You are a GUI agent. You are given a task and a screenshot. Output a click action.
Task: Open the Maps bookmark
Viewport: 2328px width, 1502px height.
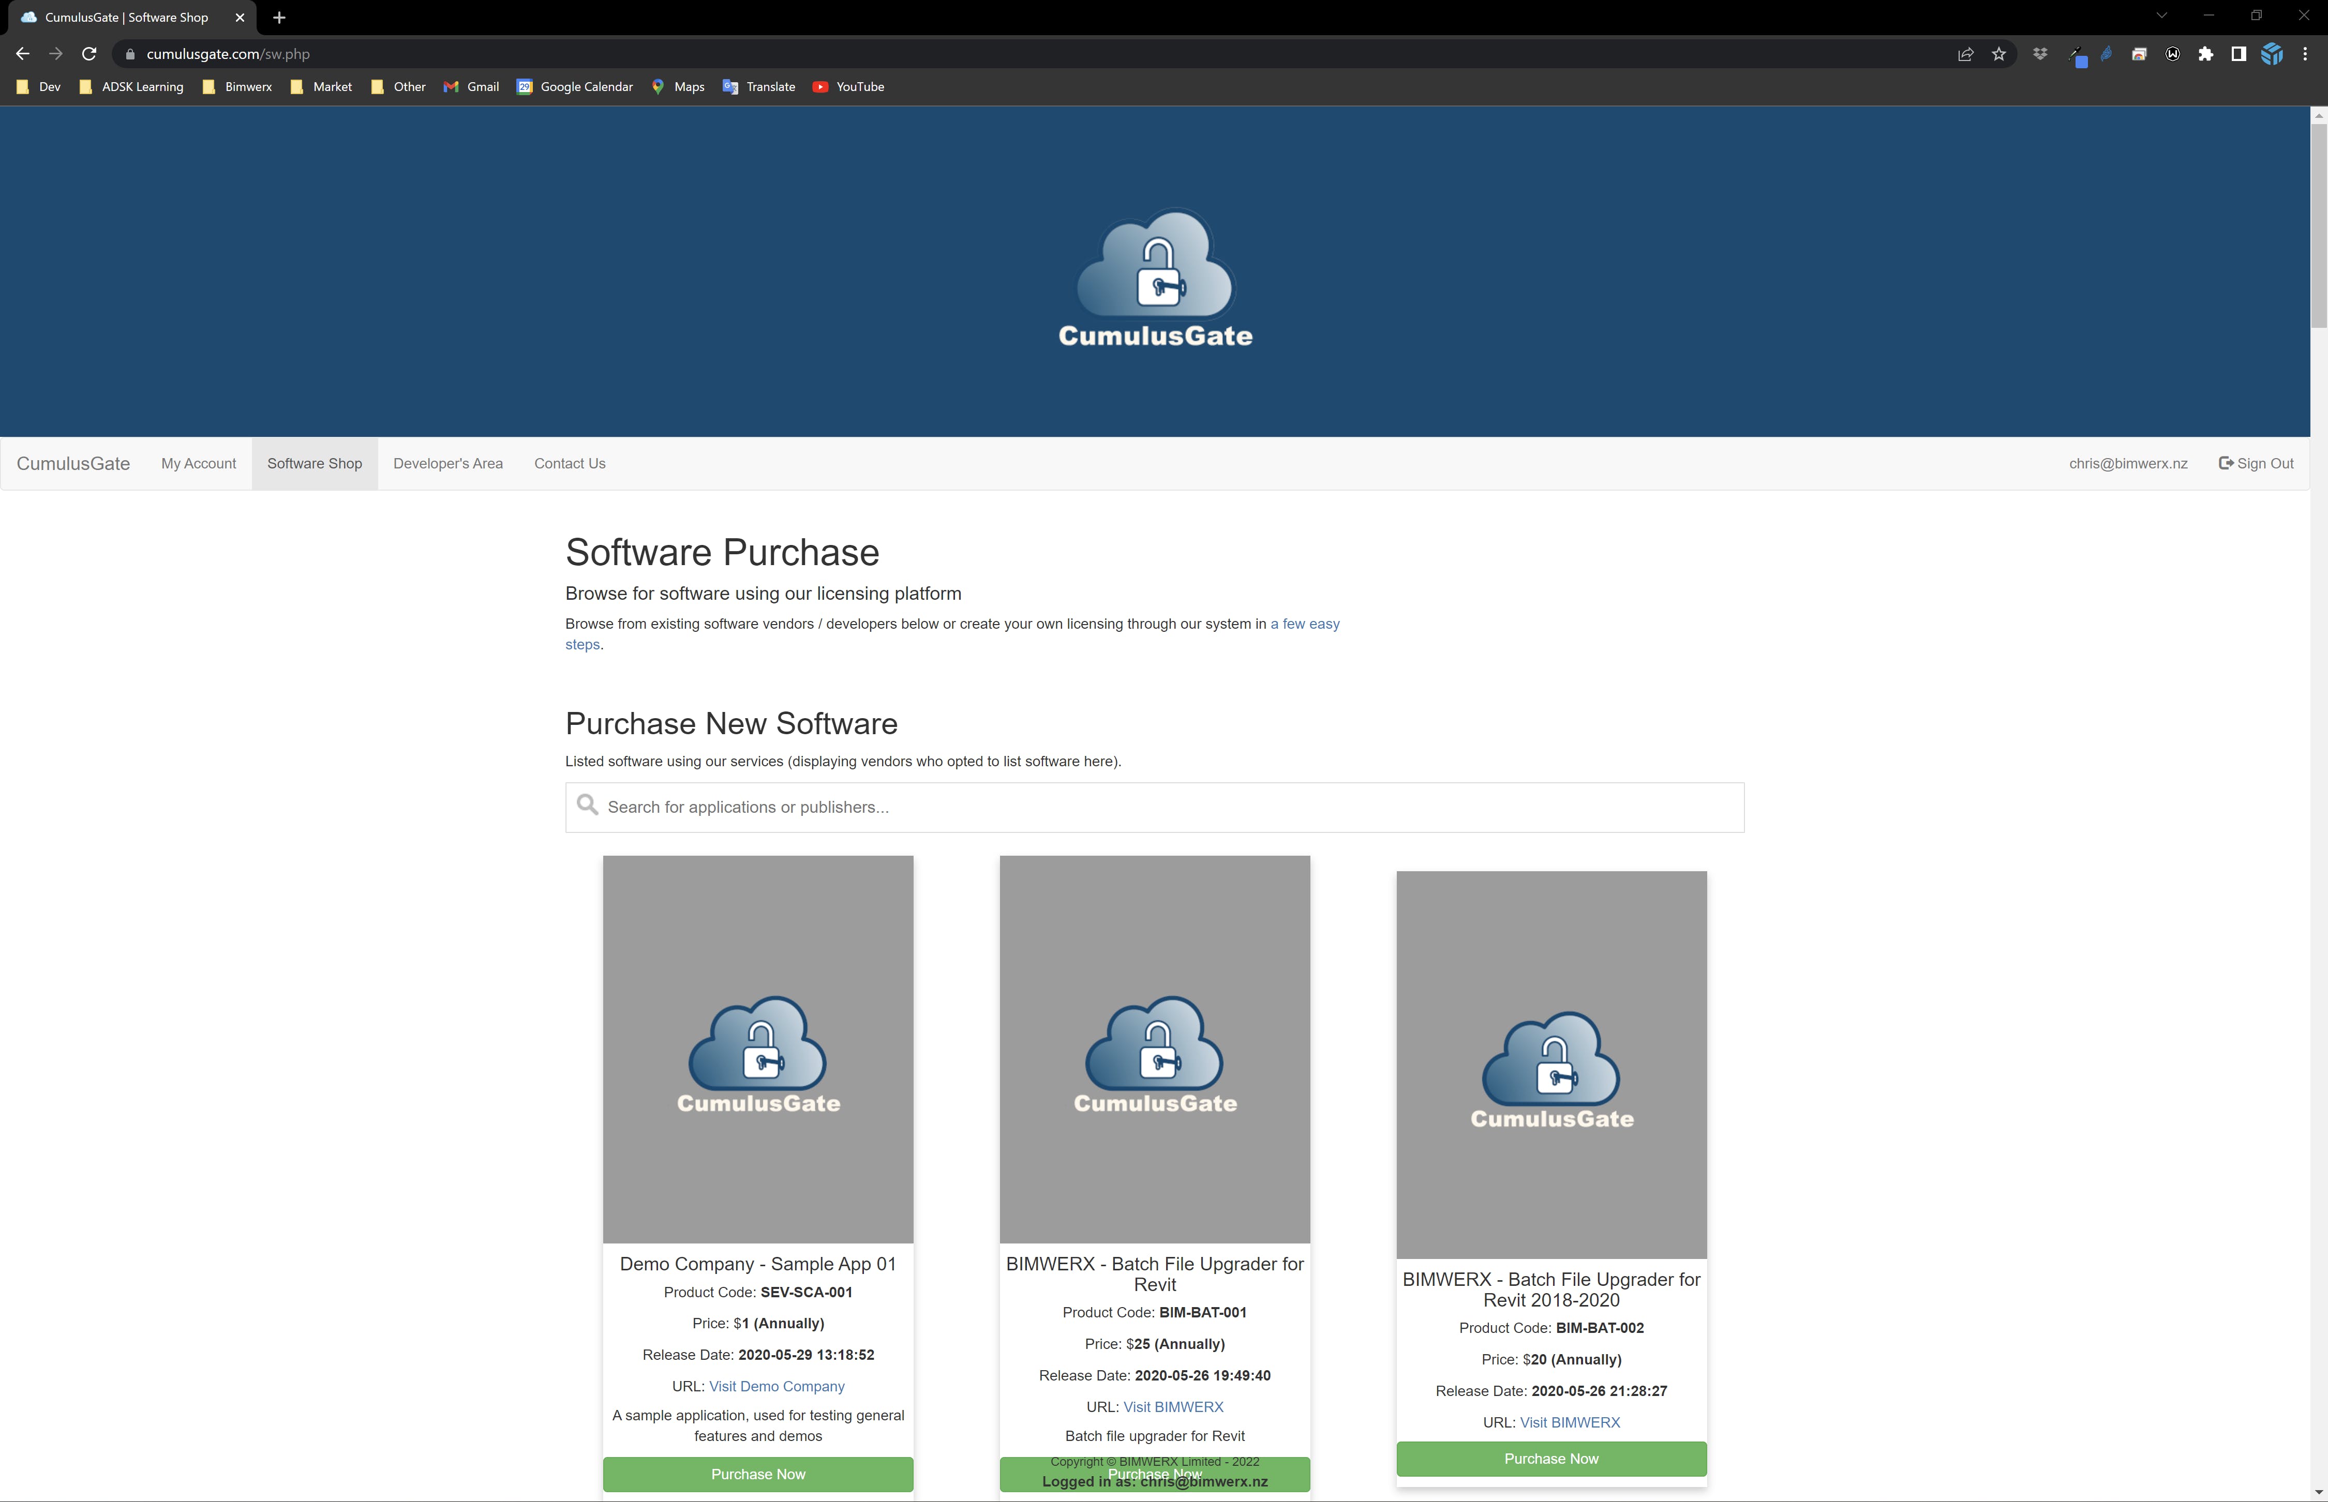pyautogui.click(x=677, y=87)
